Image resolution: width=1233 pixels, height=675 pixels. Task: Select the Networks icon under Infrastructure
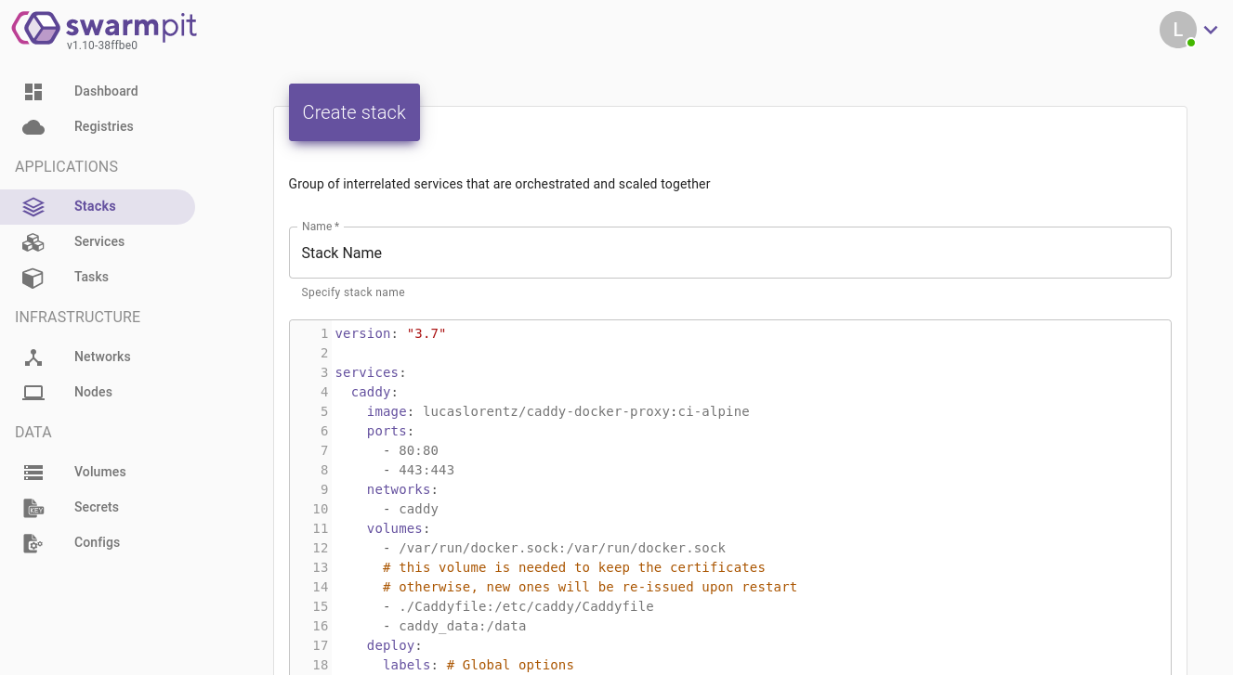point(33,357)
